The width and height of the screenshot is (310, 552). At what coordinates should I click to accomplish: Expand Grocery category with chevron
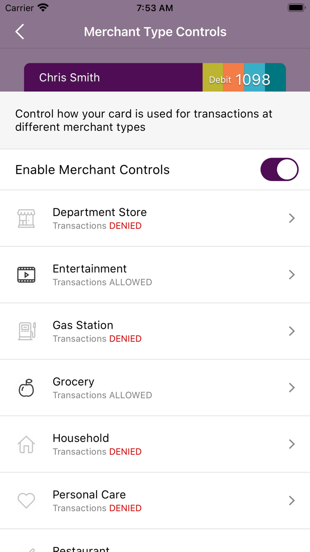point(291,387)
